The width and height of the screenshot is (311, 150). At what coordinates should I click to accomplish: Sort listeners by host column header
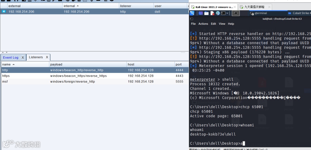click(x=151, y=65)
